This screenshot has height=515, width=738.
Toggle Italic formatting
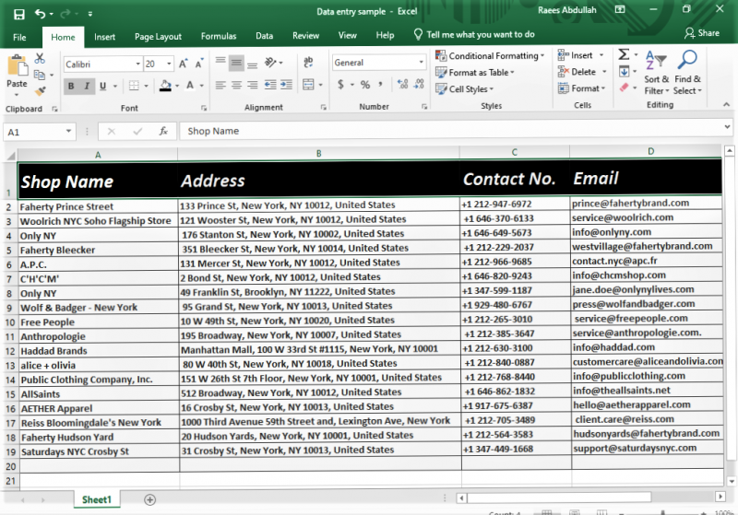(87, 86)
